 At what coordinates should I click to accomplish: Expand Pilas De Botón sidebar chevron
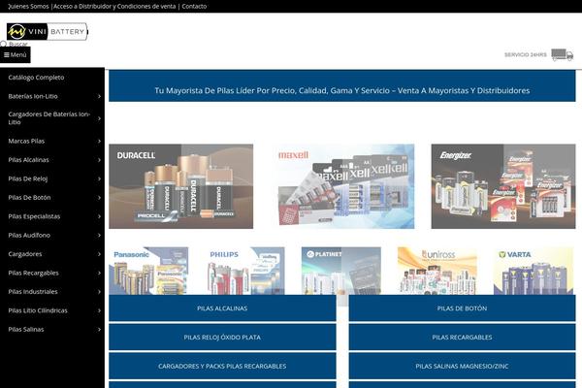pos(99,198)
